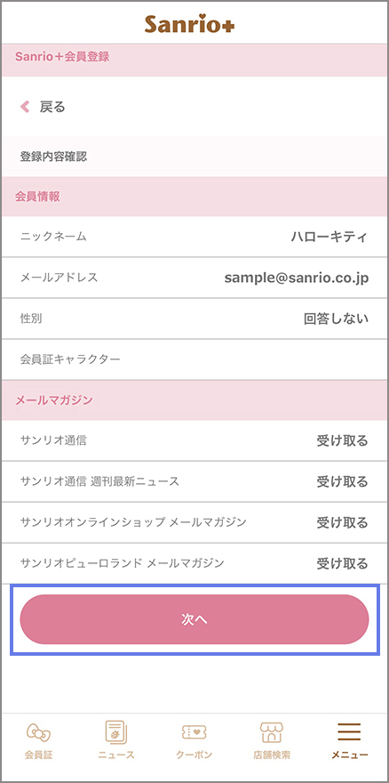Click the 会員情報 section heading
The image size is (389, 783).
point(37,197)
